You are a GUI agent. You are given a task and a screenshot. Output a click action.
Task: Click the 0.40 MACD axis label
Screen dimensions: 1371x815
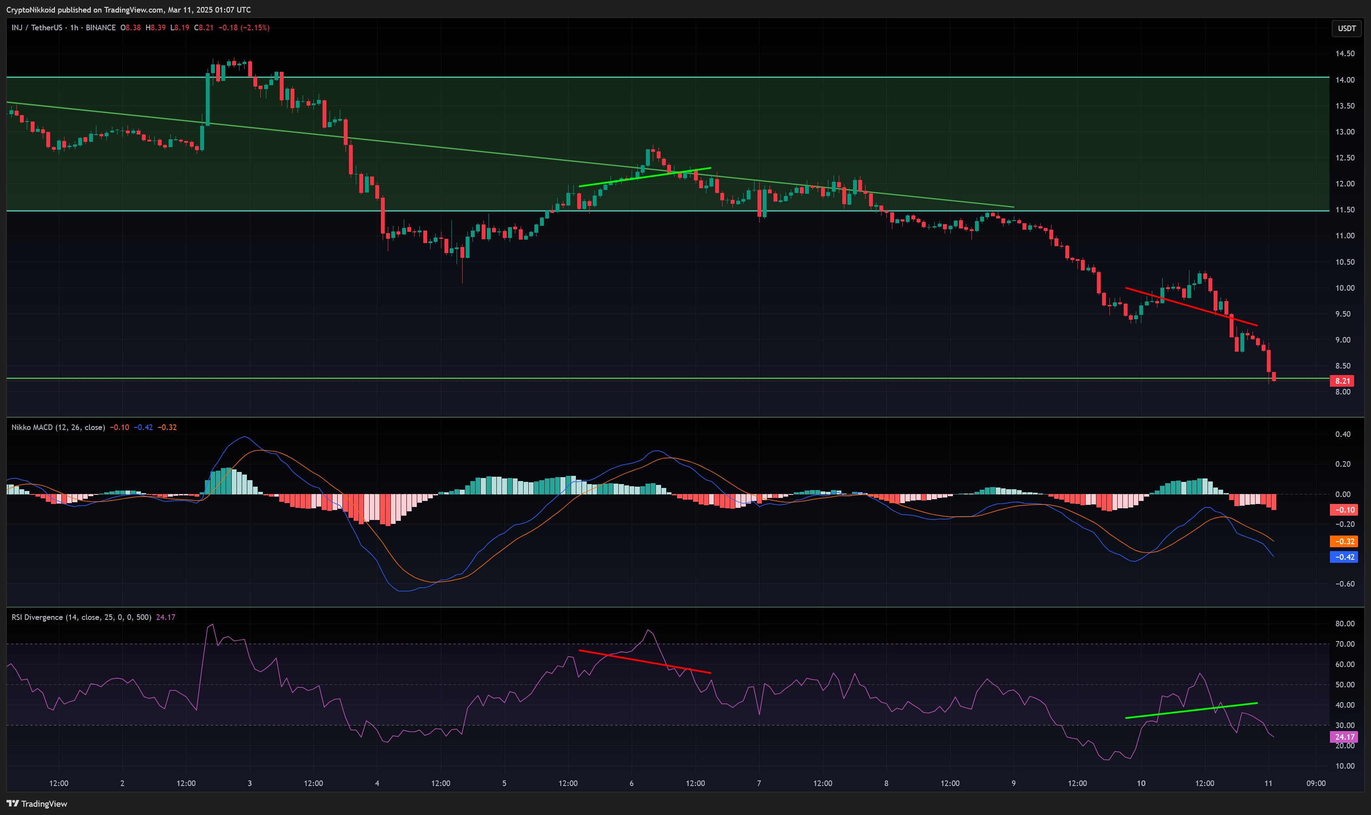pos(1343,434)
